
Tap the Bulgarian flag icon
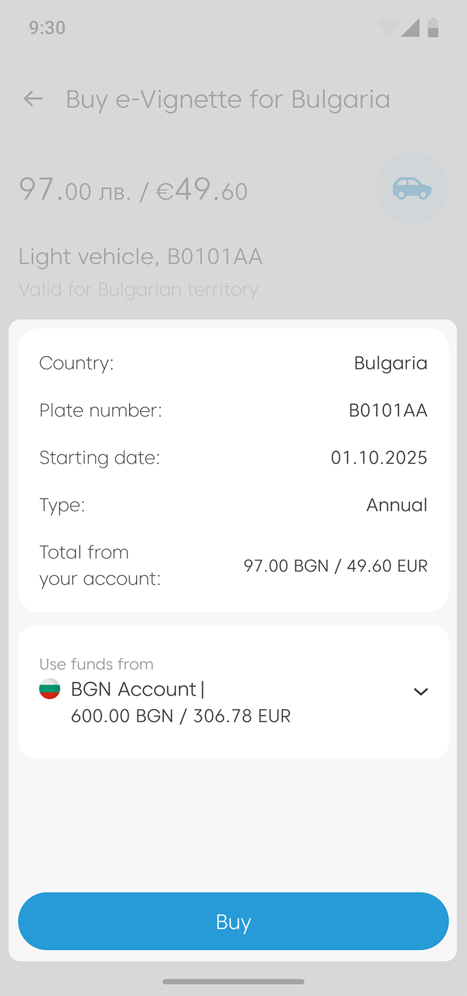(x=50, y=689)
